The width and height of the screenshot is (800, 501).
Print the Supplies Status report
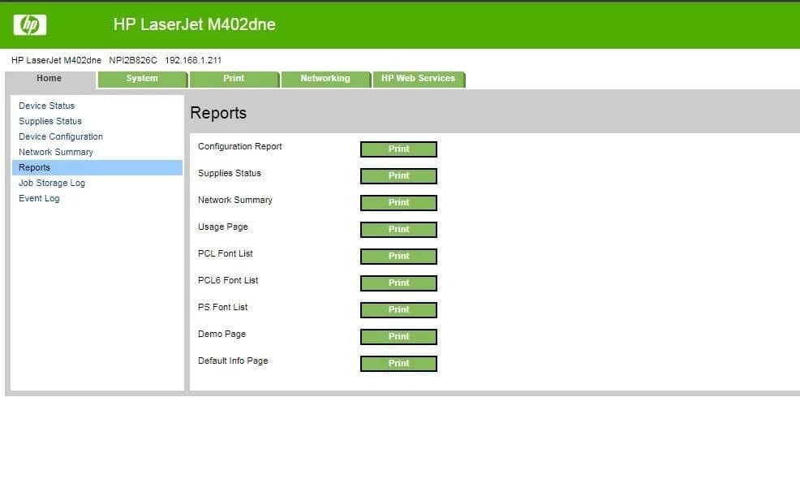click(398, 175)
